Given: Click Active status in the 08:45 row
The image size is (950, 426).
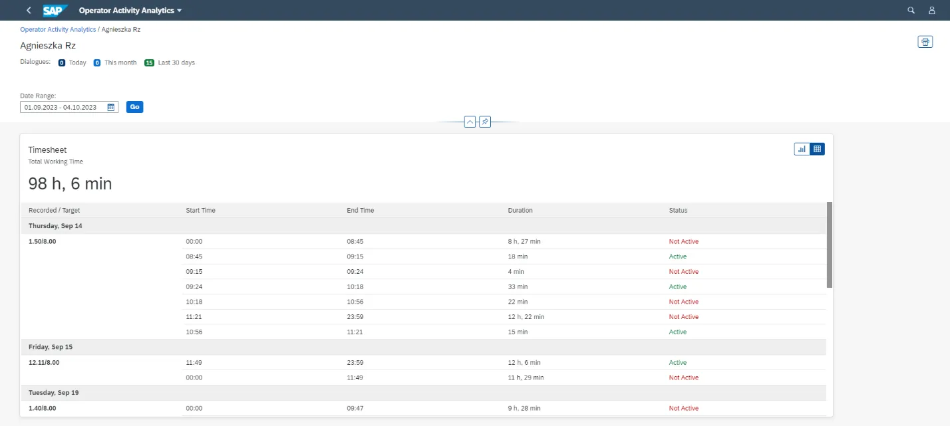Looking at the screenshot, I should click(678, 257).
